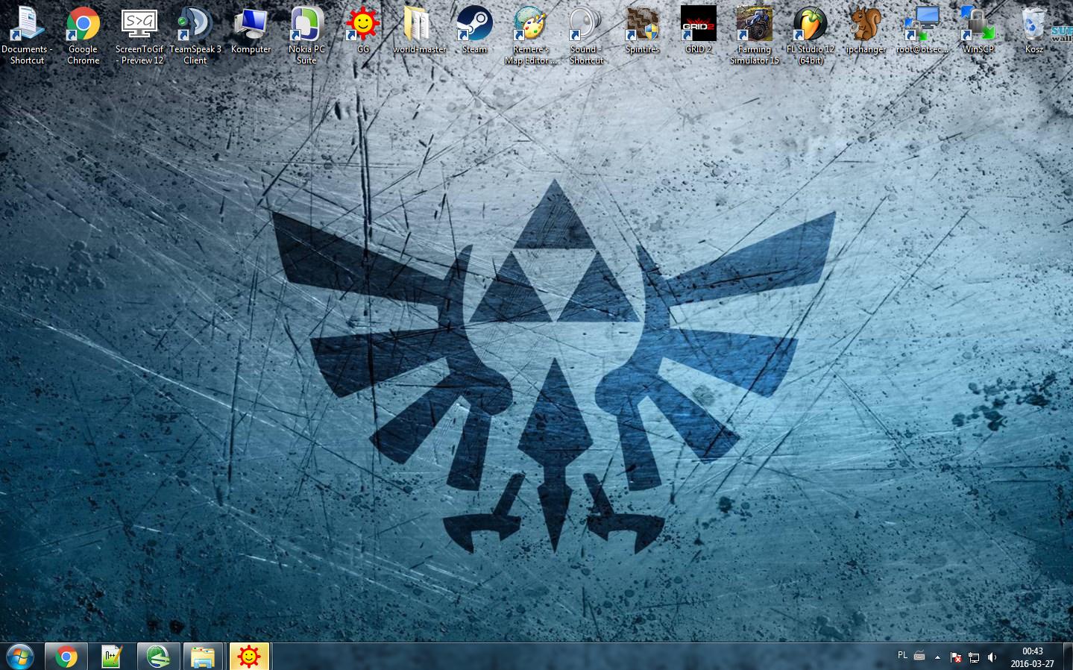This screenshot has height=670, width=1073.
Task: Select the Steam desktop icon
Action: (x=474, y=30)
